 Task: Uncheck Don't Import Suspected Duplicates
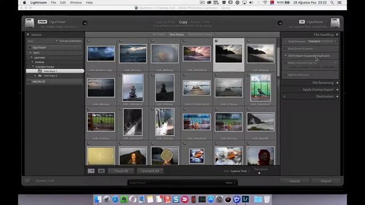coord(285,56)
